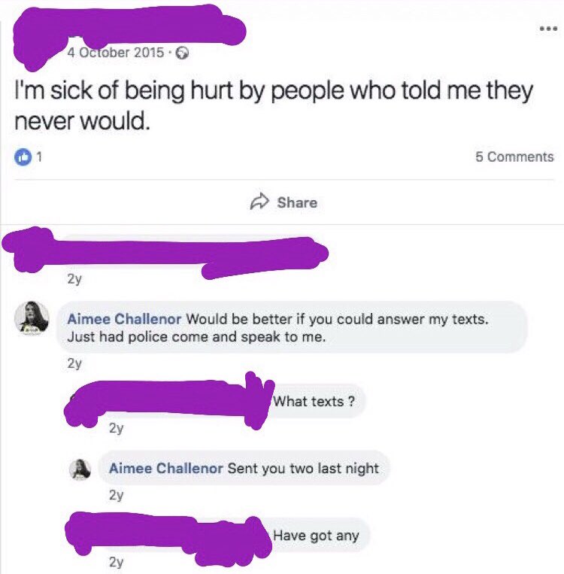The height and width of the screenshot is (574, 564).
Task: Click the 2y timestamp under 'What texts ?'
Action: [116, 427]
